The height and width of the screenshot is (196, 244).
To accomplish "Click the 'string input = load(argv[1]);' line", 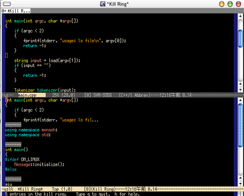I will point(47,61).
